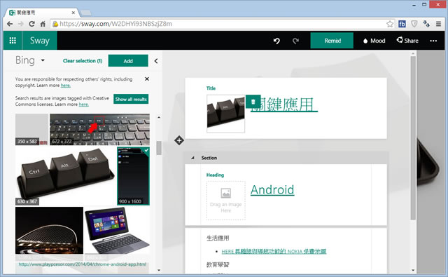
Task: Select the 350 x 583 image result
Action: (31, 129)
